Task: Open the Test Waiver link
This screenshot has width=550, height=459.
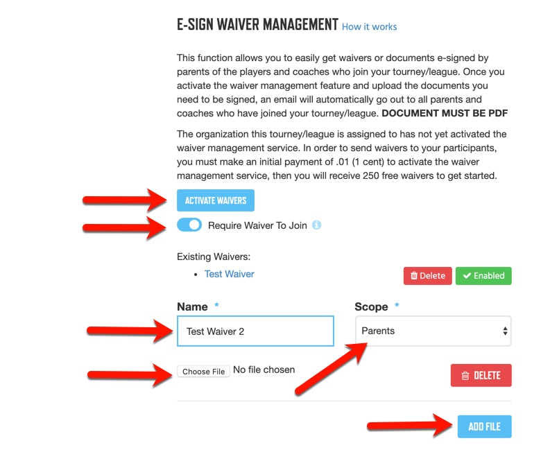Action: coord(230,274)
